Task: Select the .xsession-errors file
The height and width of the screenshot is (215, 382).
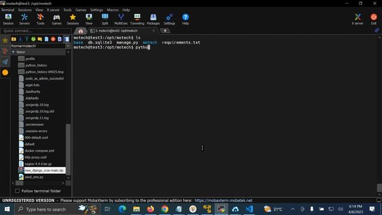Action: point(36,131)
